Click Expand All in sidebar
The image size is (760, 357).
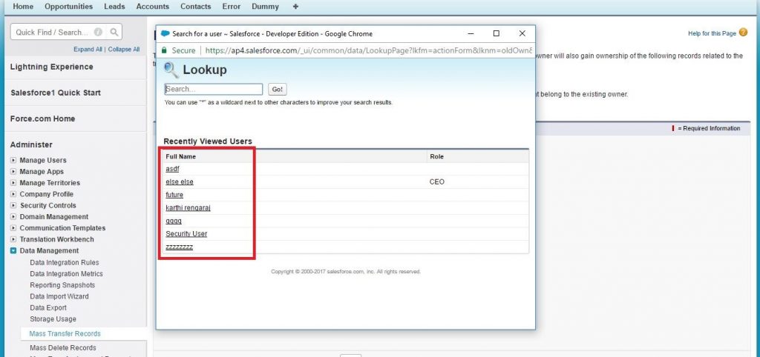(88, 50)
